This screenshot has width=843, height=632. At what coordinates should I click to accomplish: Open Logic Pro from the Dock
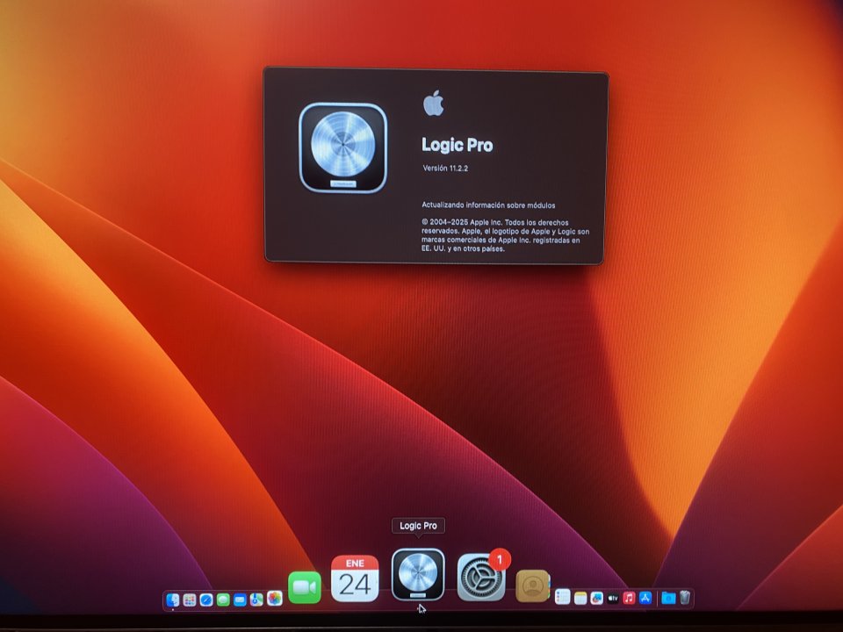418,575
